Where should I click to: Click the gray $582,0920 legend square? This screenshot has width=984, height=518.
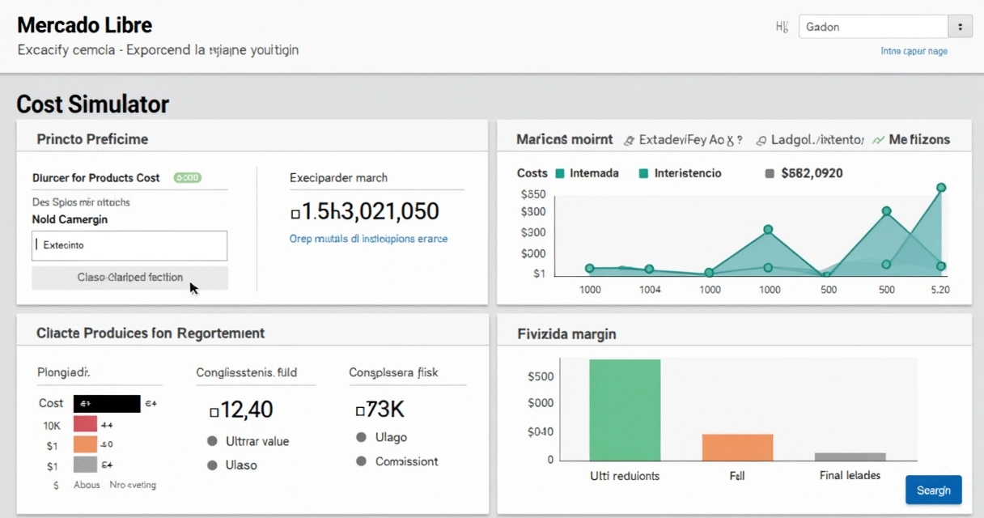click(770, 173)
